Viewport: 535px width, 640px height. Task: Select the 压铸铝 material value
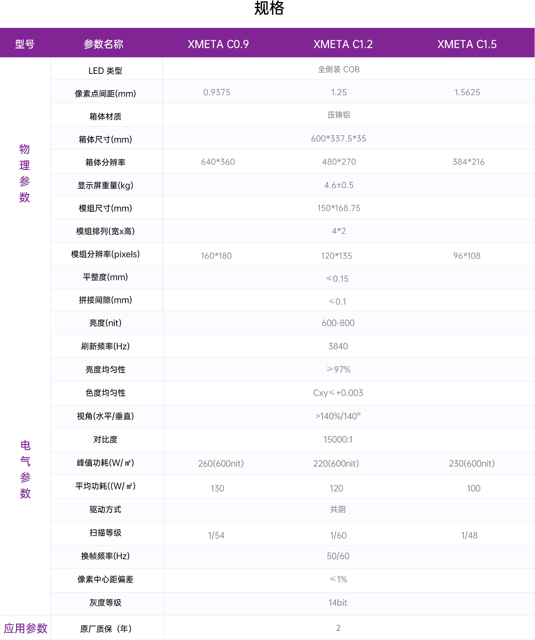click(x=339, y=115)
